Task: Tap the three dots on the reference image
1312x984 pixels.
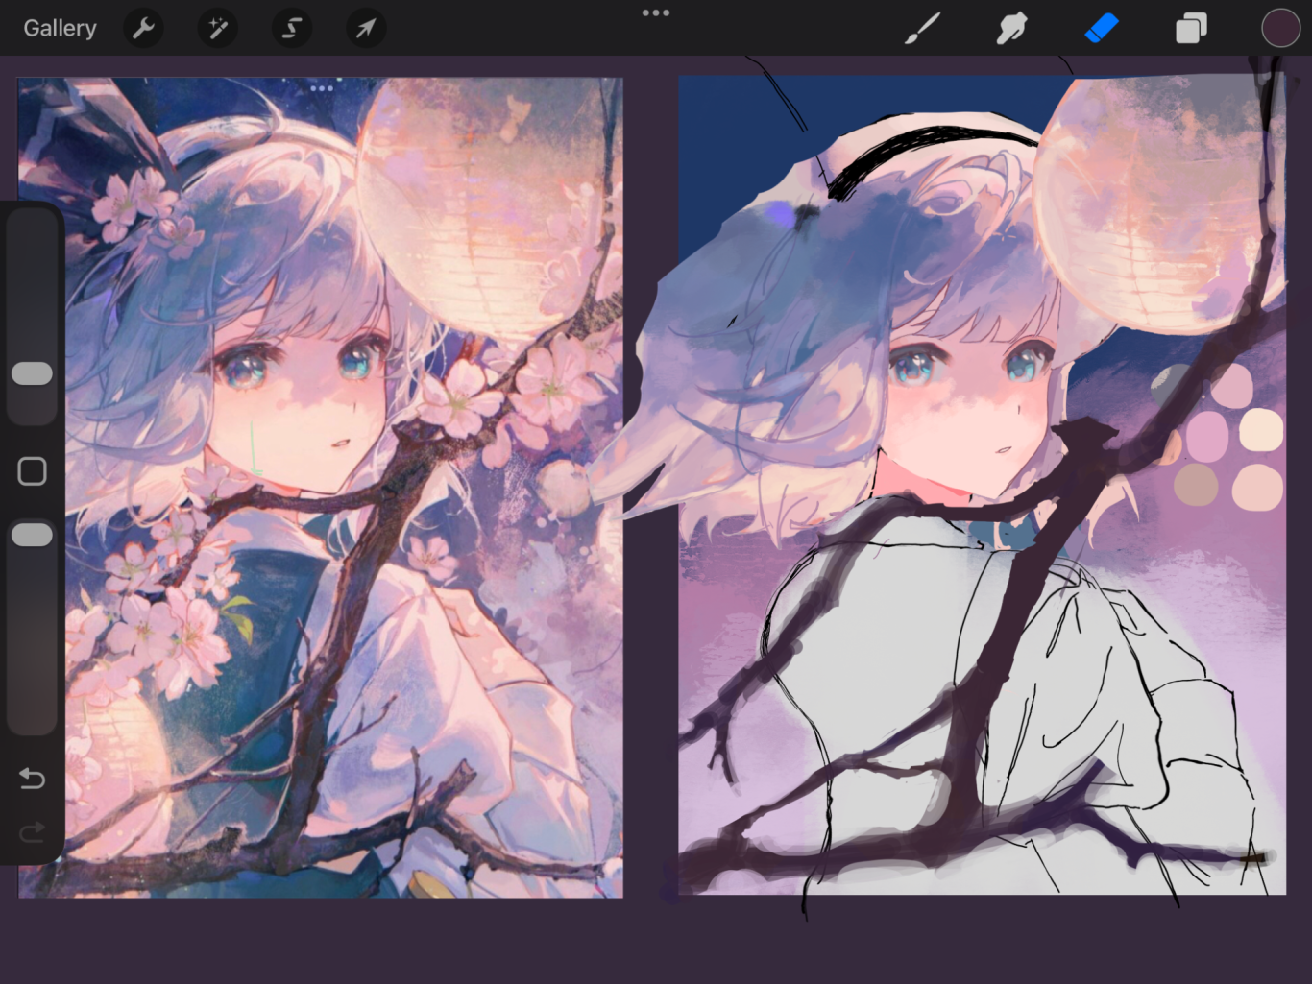Action: [322, 88]
